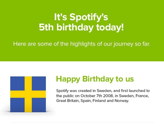The height and width of the screenshot is (126, 164).
Task: Click the word "today!" in the banner
Action: click(110, 28)
